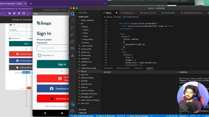
Task: Select the OUTPUT panel tab
Action: pos(150,68)
